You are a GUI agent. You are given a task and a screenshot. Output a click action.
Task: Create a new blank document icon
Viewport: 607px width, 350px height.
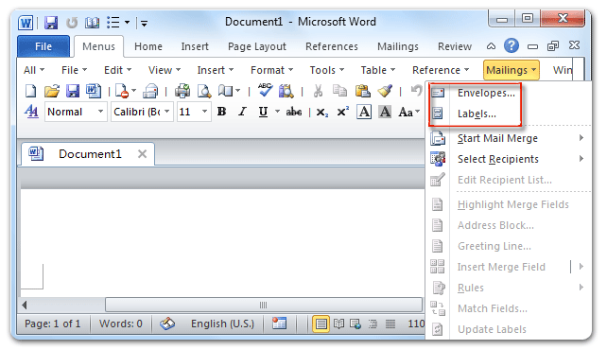30,91
